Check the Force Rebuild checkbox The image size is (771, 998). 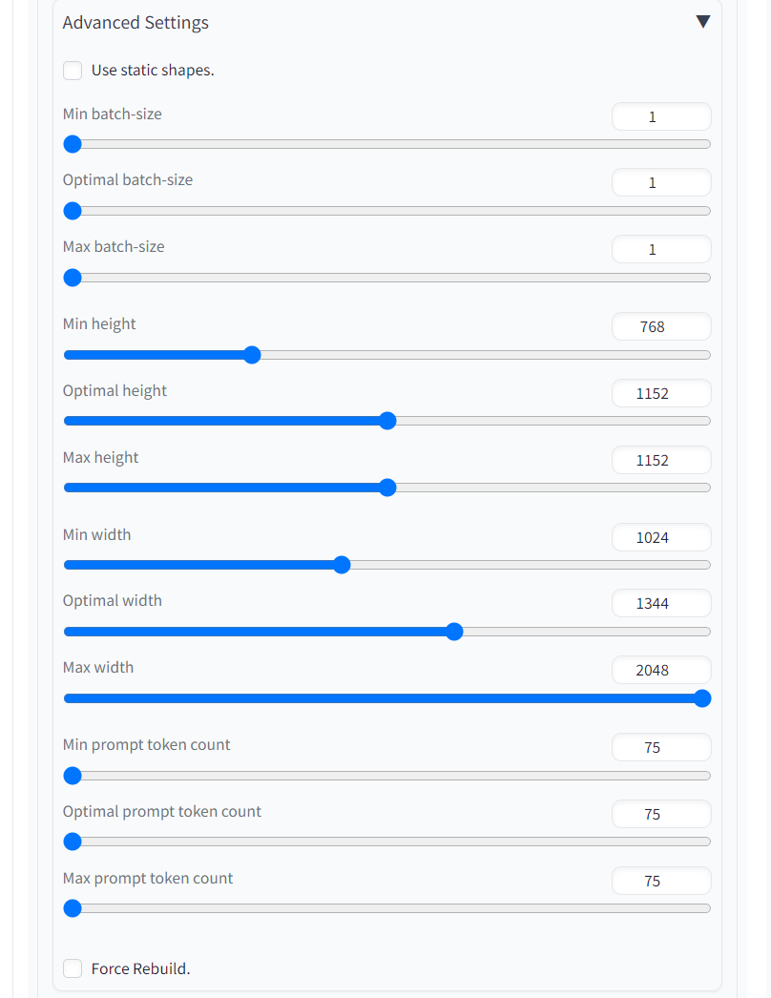tap(73, 969)
